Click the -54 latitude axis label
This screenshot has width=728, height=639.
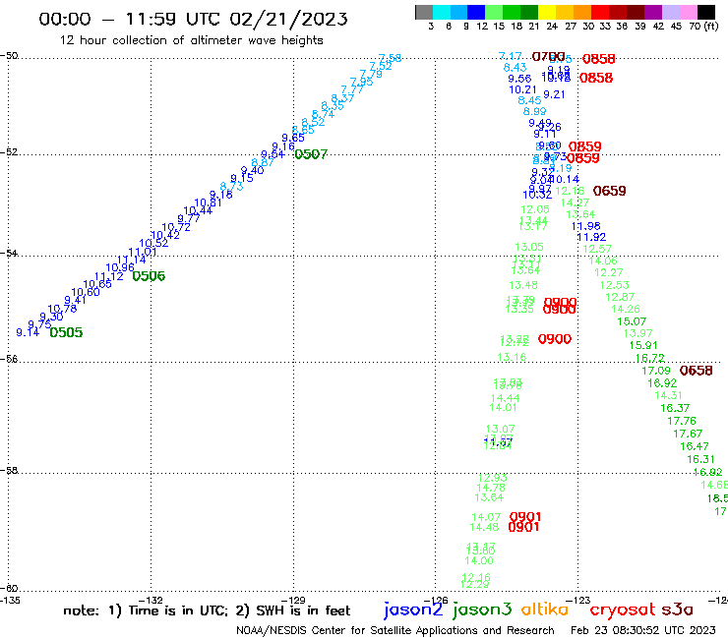click(9, 253)
